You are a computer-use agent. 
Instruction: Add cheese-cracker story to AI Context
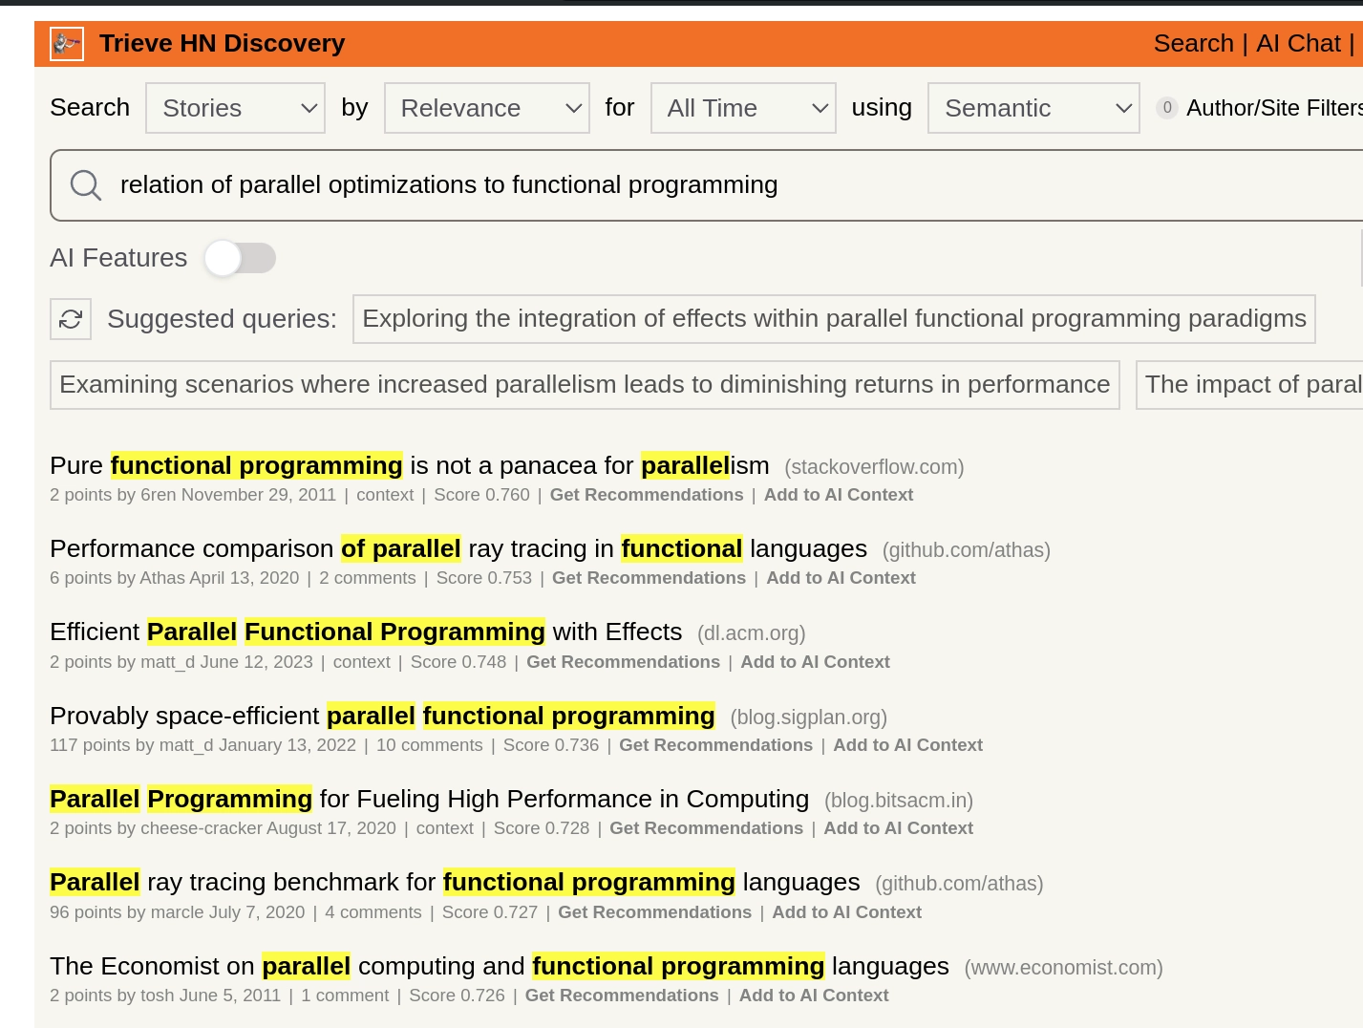pyautogui.click(x=898, y=828)
